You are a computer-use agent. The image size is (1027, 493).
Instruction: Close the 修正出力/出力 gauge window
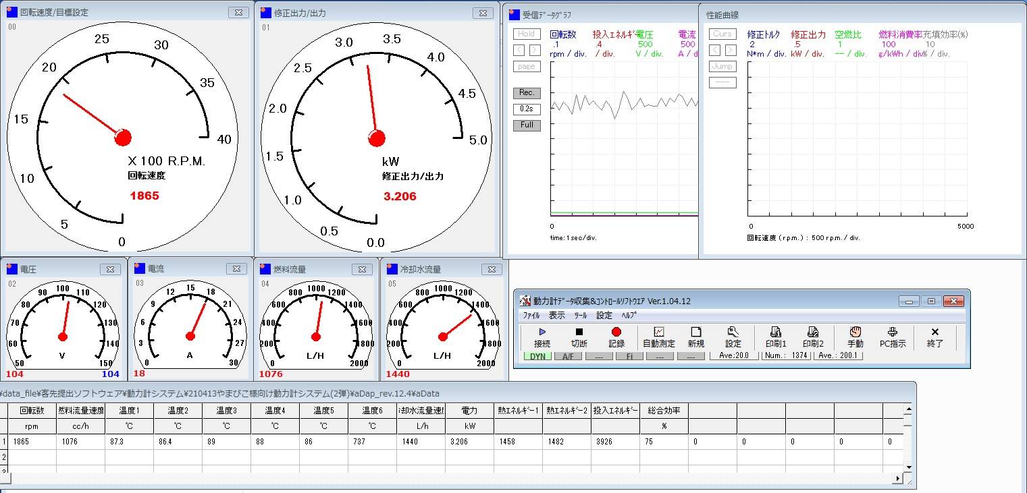482,12
